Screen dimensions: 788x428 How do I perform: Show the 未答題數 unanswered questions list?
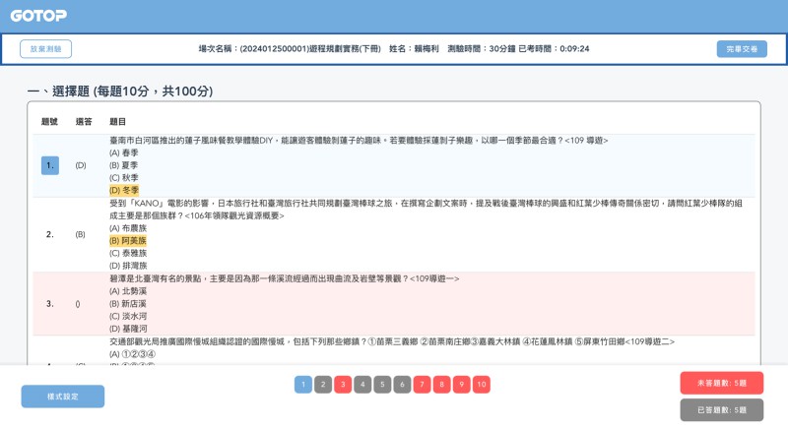721,383
